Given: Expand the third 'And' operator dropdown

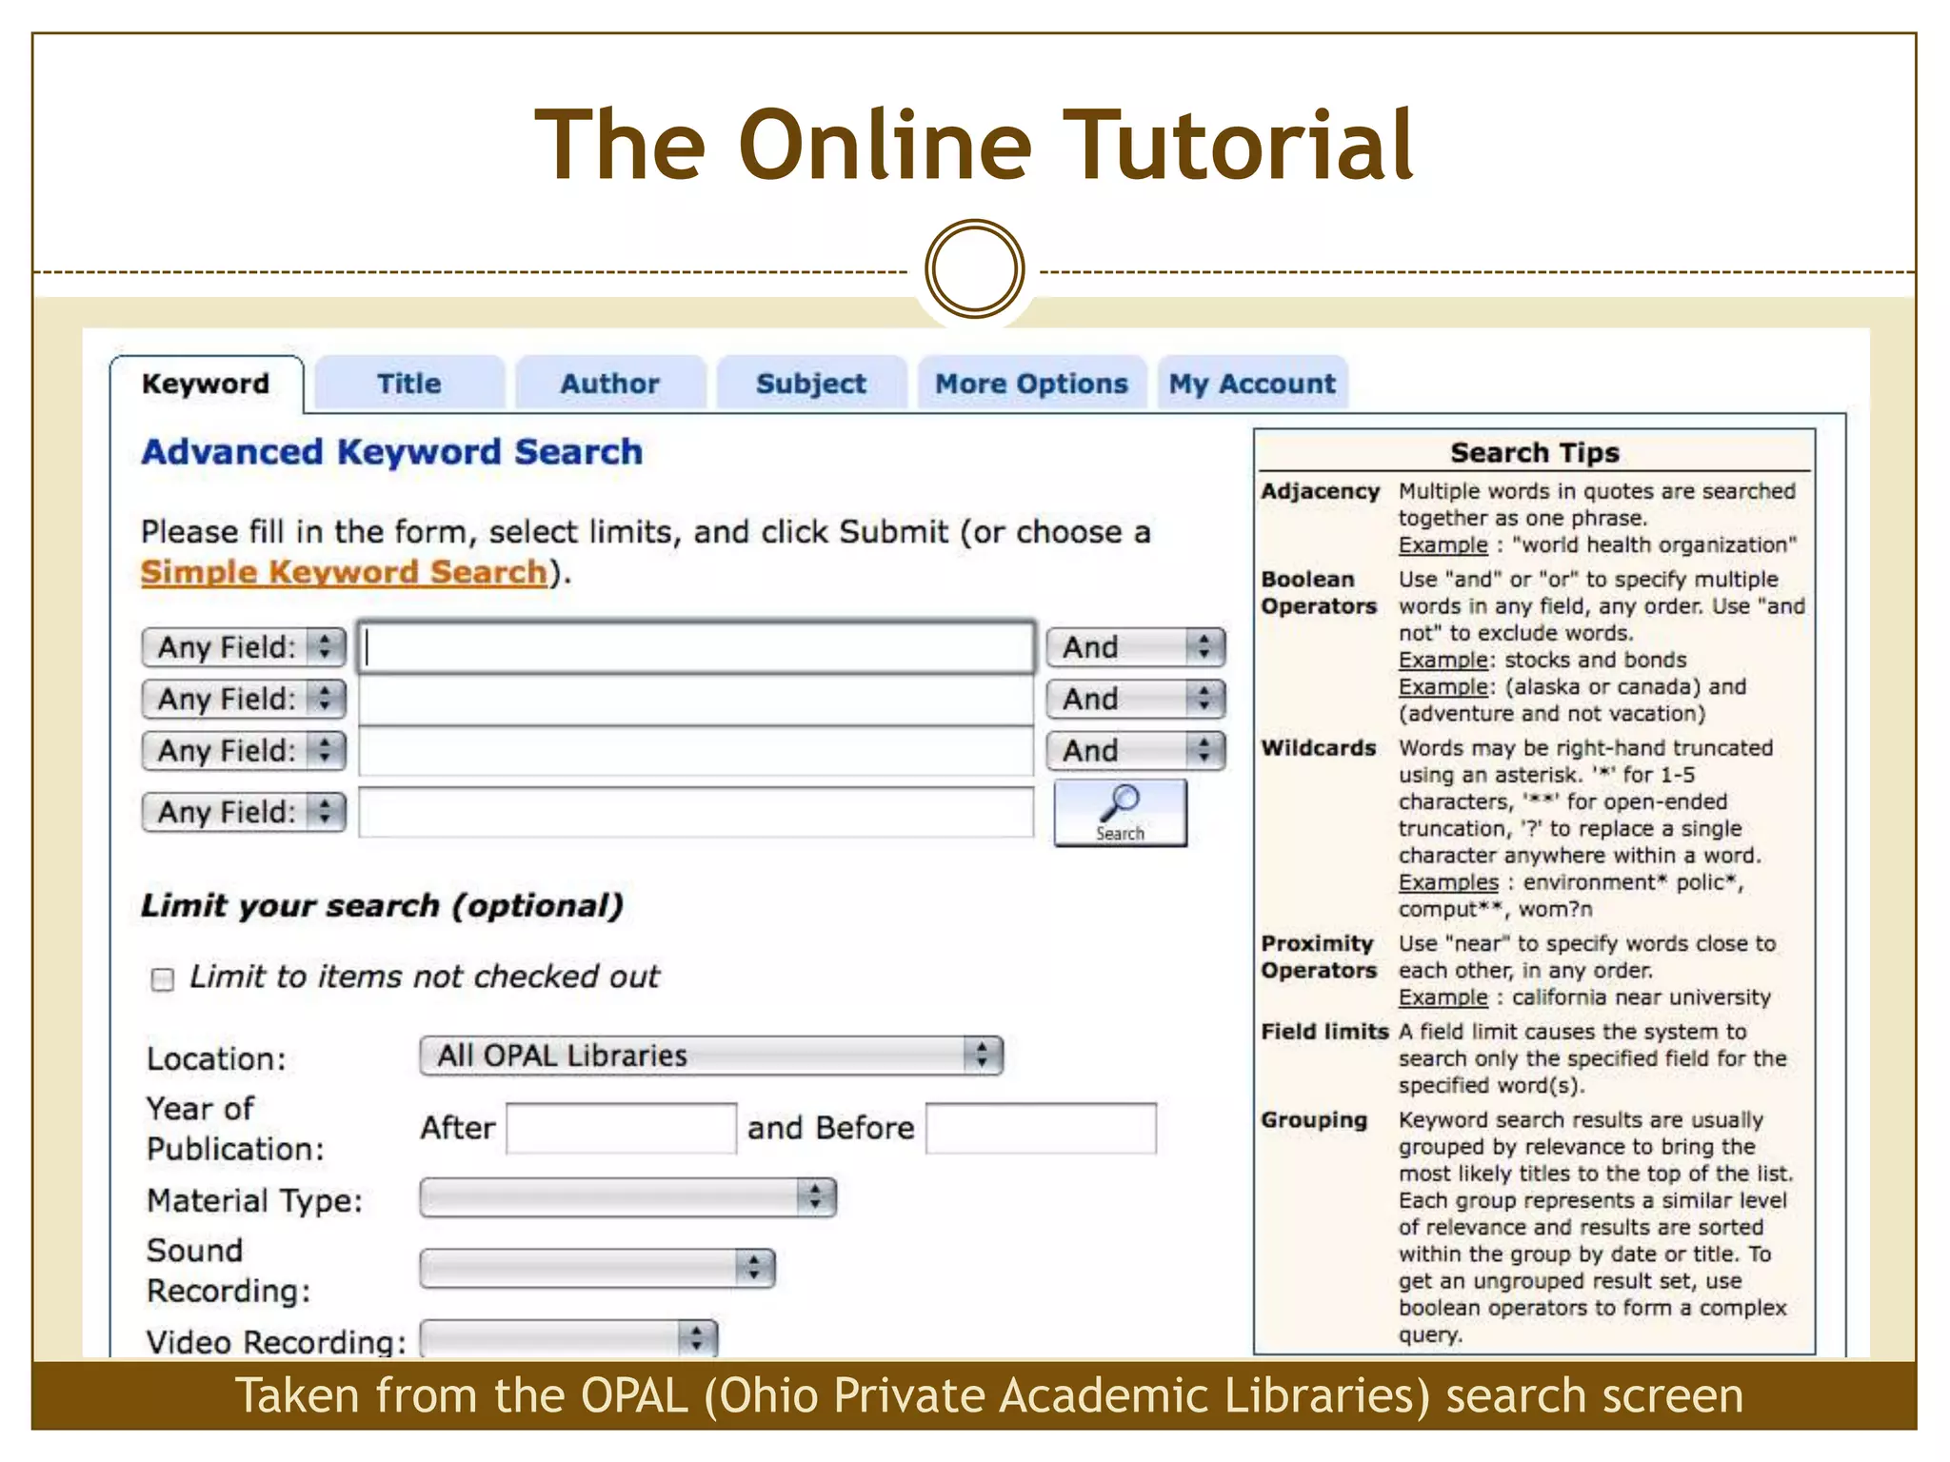Looking at the screenshot, I should pos(1135,750).
